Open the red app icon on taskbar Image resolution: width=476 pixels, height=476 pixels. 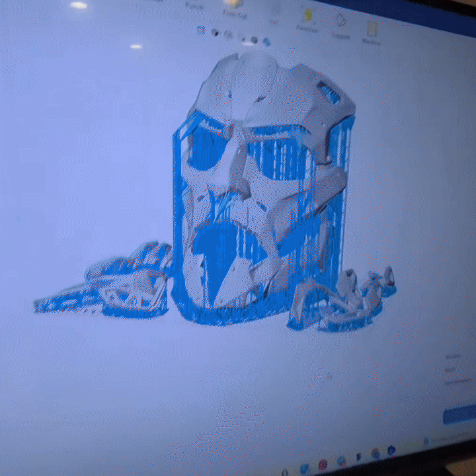point(323,464)
